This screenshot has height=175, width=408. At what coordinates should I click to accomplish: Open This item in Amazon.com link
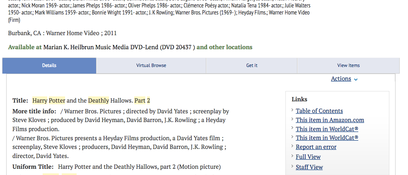pyautogui.click(x=330, y=120)
